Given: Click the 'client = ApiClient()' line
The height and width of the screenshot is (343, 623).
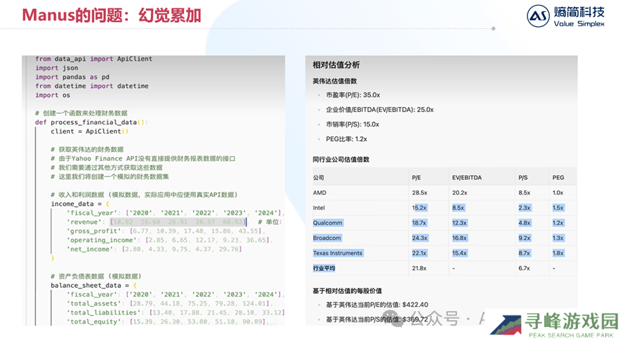Looking at the screenshot, I should click(89, 131).
